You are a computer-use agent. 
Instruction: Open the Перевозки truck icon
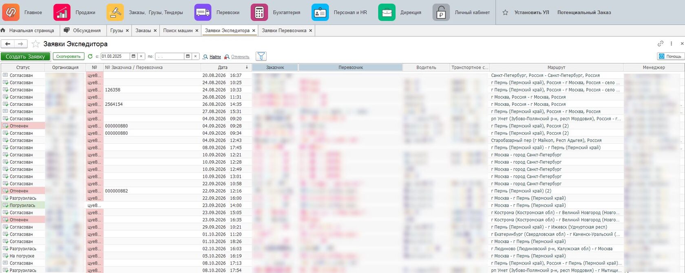pyautogui.click(x=203, y=12)
